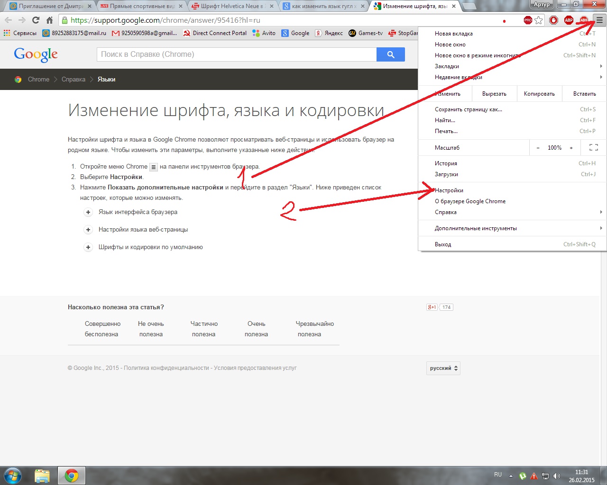The height and width of the screenshot is (485, 607).
Task: Click the red PRO icon in address bar
Action: [528, 20]
